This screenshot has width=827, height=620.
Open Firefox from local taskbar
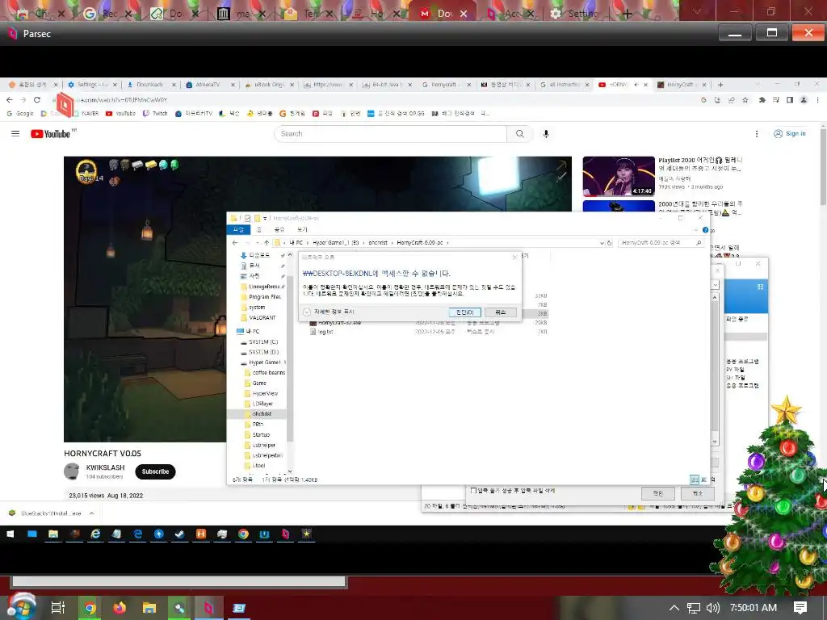tap(120, 608)
